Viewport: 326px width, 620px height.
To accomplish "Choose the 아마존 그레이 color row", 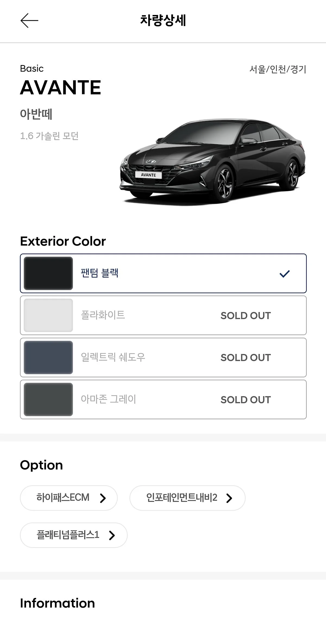I will tap(163, 400).
